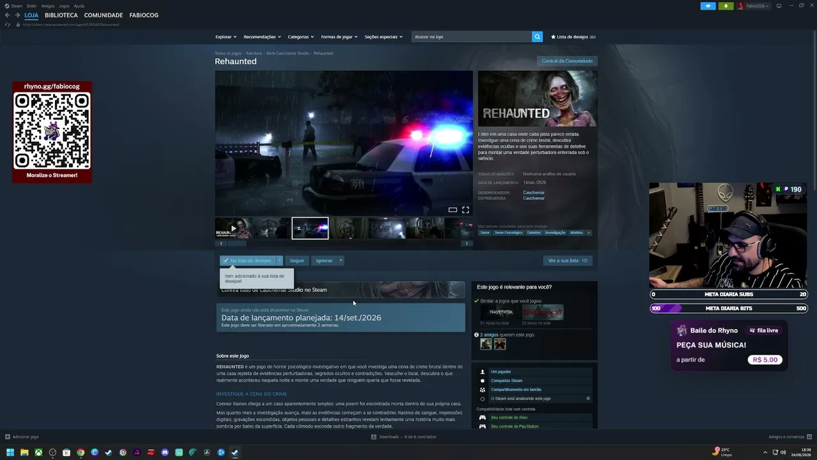The width and height of the screenshot is (817, 460).
Task: Expand the wishlist button dropdown arrow
Action: 280,261
